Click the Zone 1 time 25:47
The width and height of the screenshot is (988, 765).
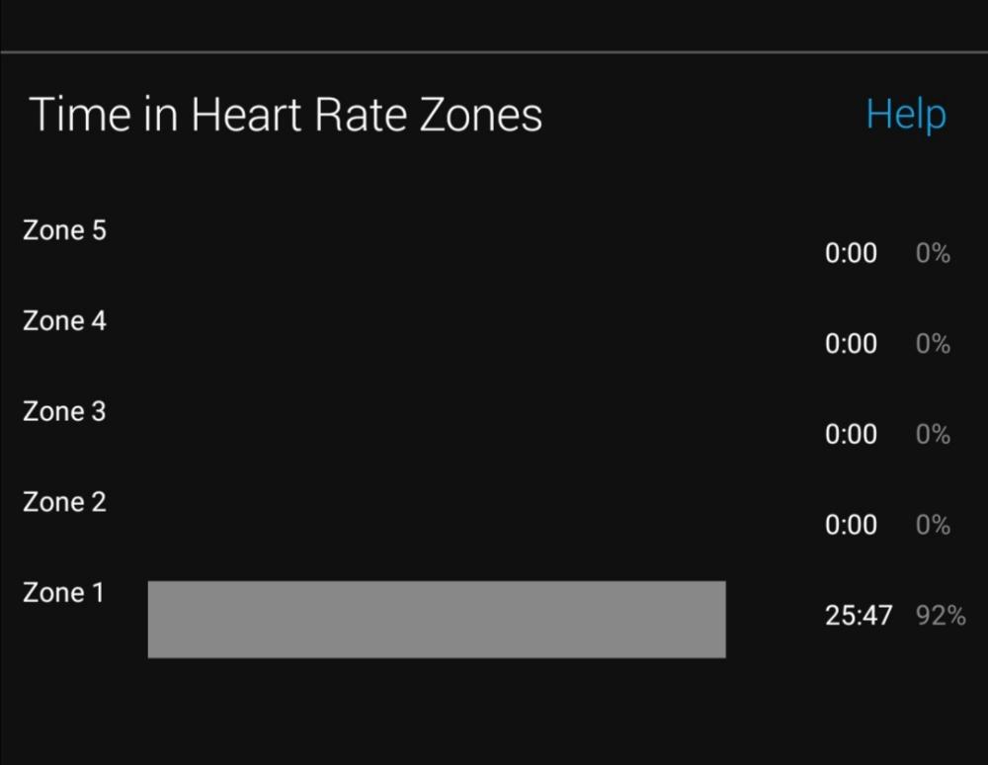point(859,616)
